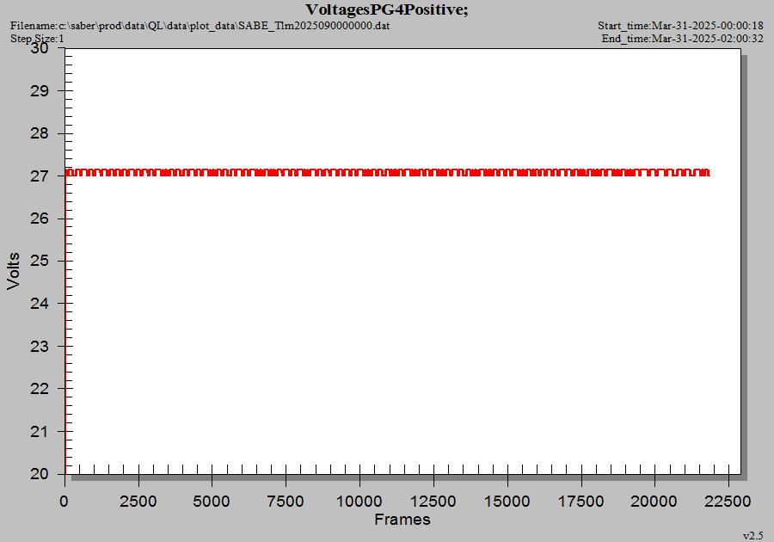Click y-axis tick value 23
Screen dimensions: 774x542
[x=40, y=346]
